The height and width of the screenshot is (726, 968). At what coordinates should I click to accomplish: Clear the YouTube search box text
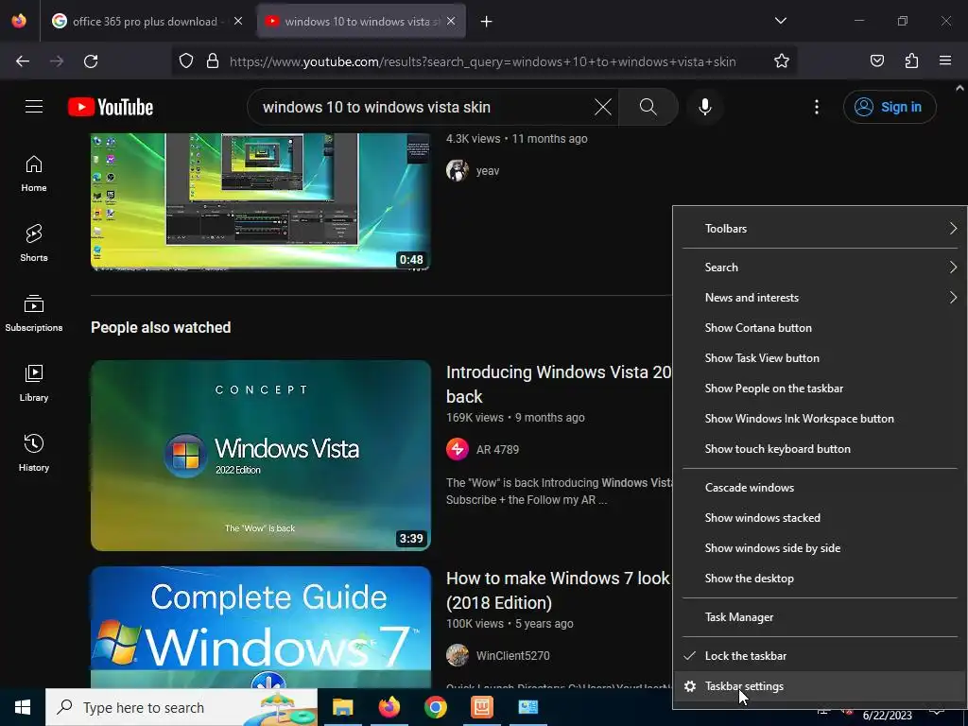pyautogui.click(x=602, y=107)
